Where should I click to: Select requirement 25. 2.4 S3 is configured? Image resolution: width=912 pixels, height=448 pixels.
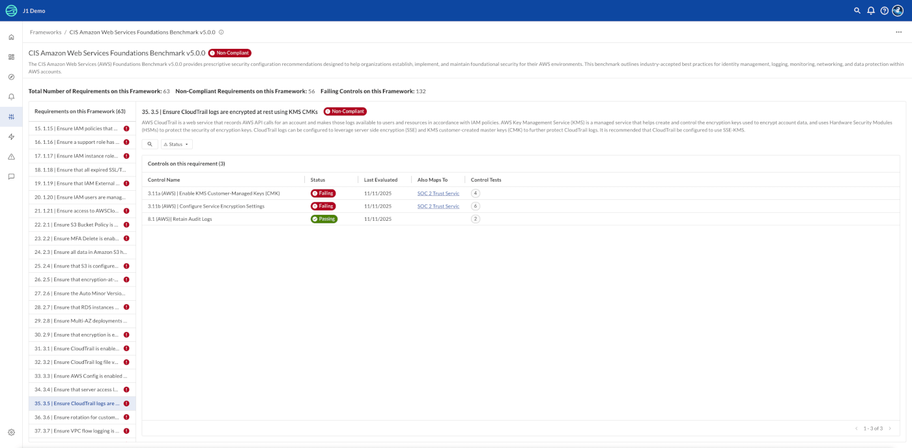(x=82, y=266)
